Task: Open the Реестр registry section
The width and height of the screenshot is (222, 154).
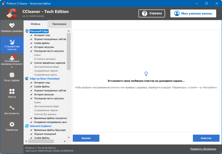Action: tap(12, 94)
